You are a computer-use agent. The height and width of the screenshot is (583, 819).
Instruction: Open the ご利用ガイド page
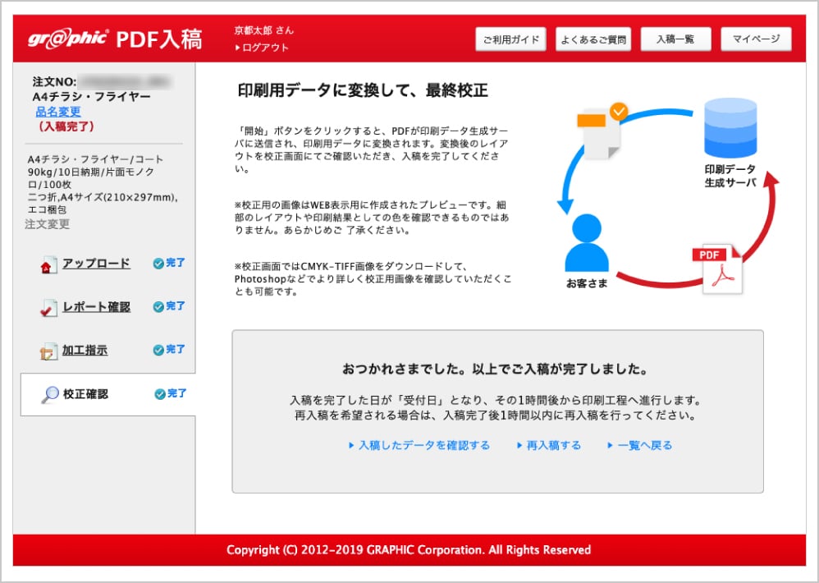(510, 39)
